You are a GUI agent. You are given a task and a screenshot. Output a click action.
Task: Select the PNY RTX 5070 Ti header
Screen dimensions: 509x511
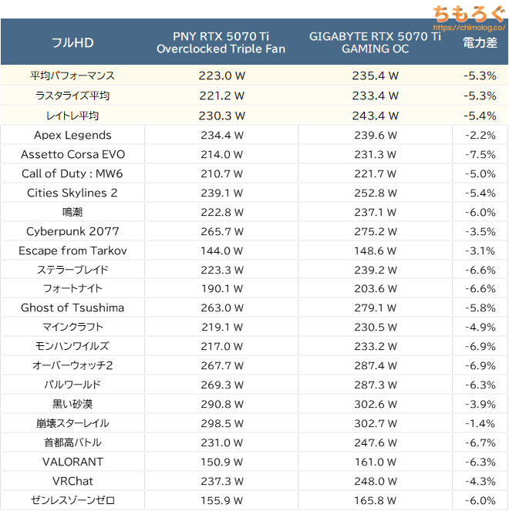tap(221, 42)
